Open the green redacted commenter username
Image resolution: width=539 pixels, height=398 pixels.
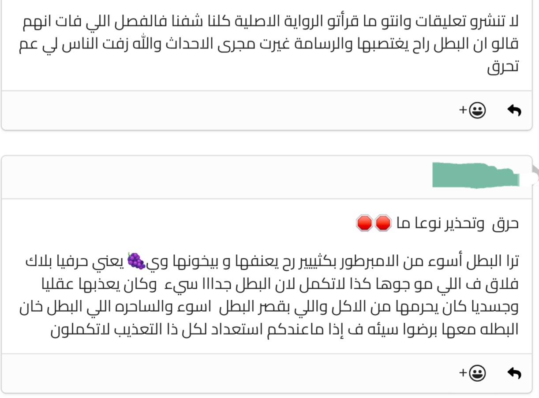pos(475,175)
